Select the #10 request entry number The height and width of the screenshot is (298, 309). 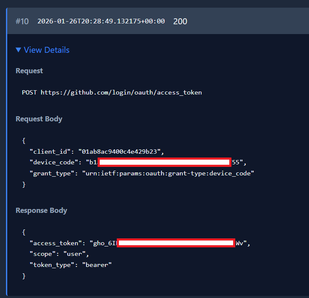[x=22, y=21]
